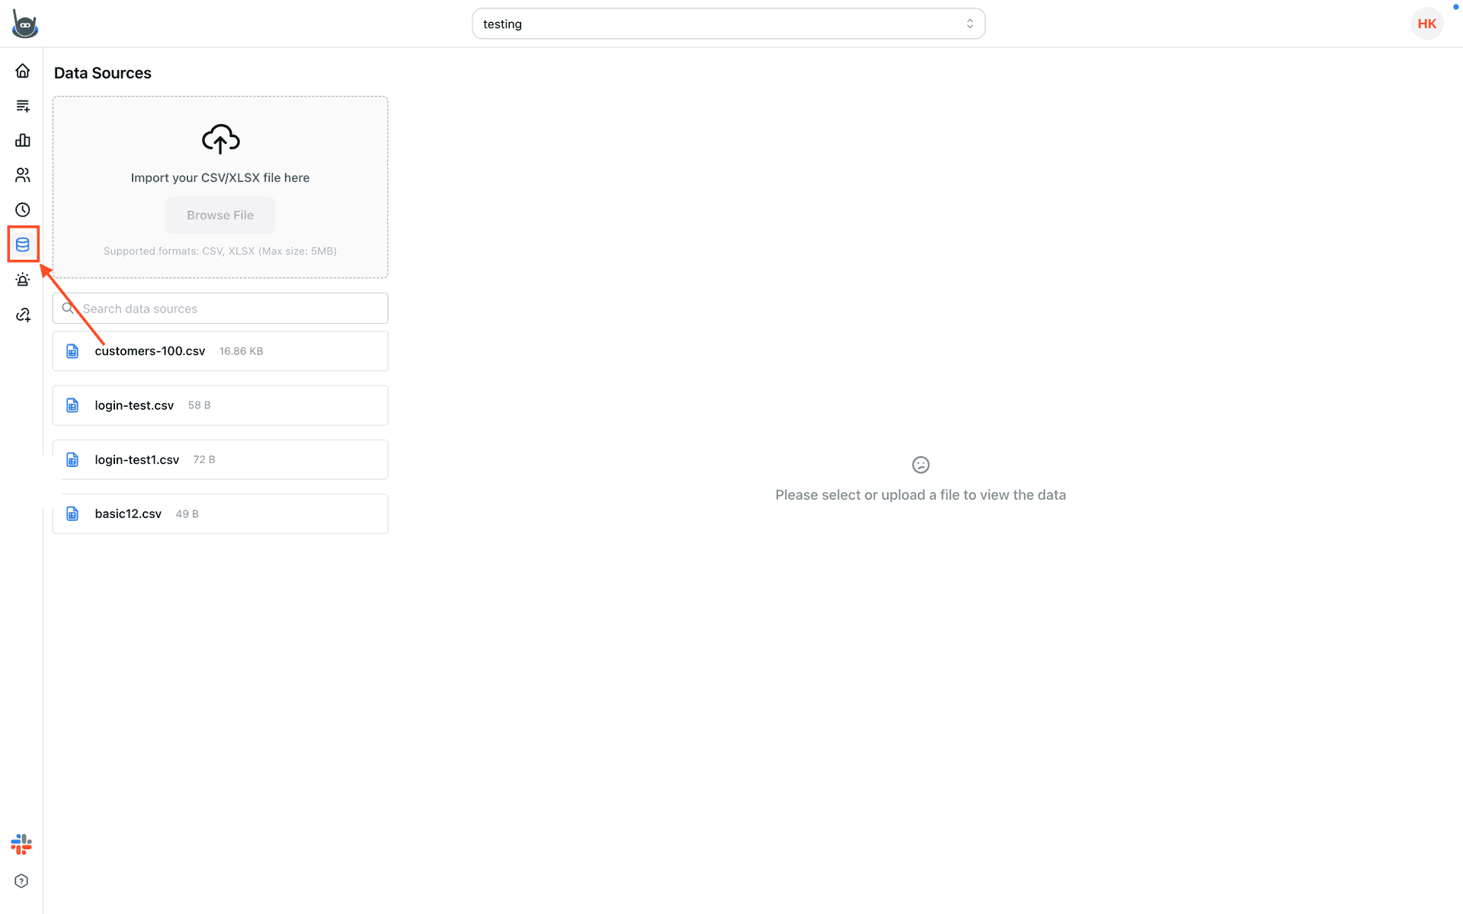
Task: Click the Supported formats note
Action: point(220,251)
